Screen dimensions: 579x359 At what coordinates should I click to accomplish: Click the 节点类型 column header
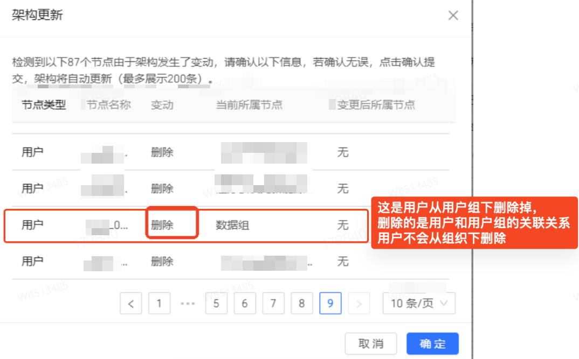coord(44,105)
